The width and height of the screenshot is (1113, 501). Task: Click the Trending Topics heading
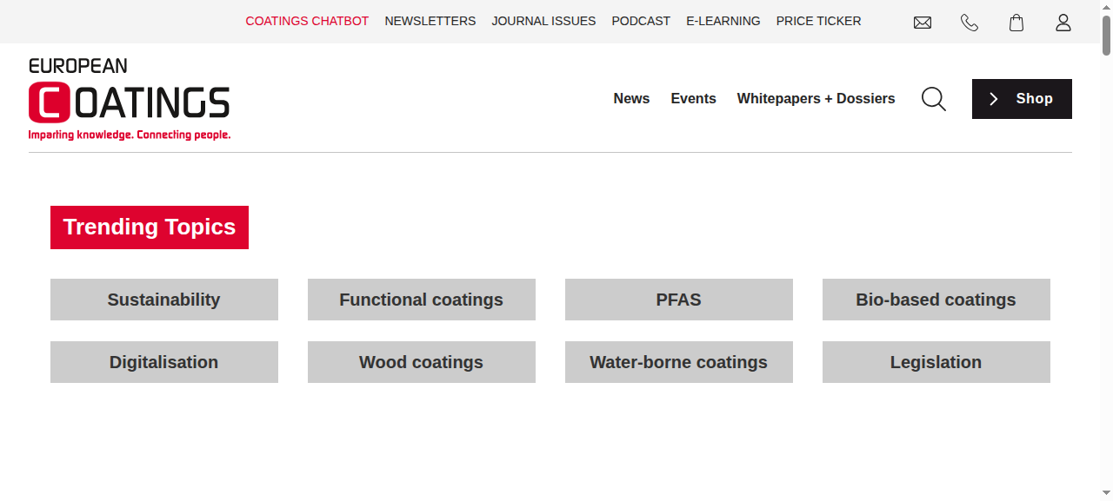point(150,227)
